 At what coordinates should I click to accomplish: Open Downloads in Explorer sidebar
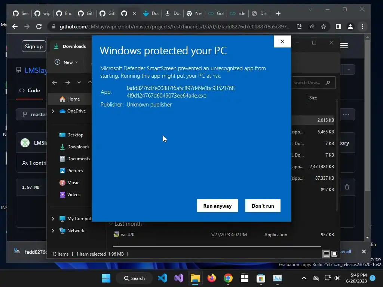tap(74, 146)
